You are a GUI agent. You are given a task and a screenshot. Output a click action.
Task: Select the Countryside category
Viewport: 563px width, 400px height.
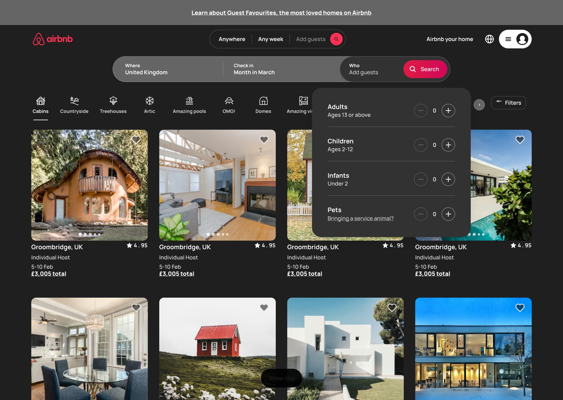coord(74,105)
